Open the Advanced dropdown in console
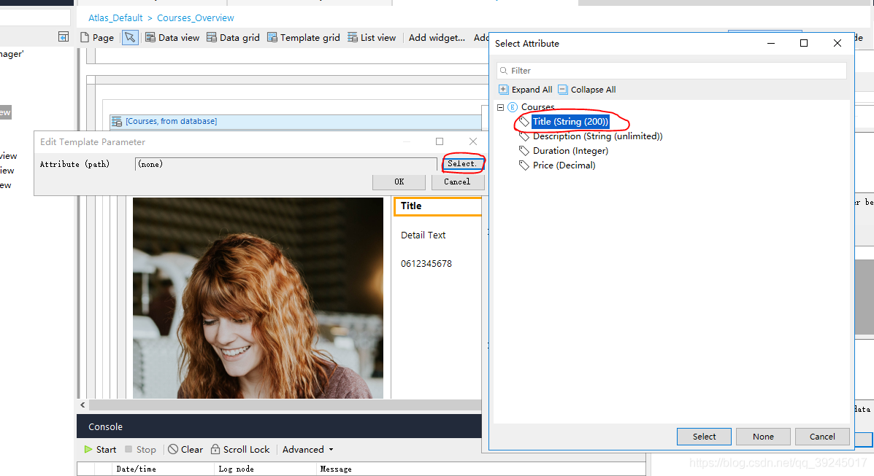 (x=307, y=449)
